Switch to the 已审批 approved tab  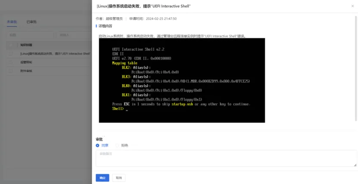(x=31, y=22)
